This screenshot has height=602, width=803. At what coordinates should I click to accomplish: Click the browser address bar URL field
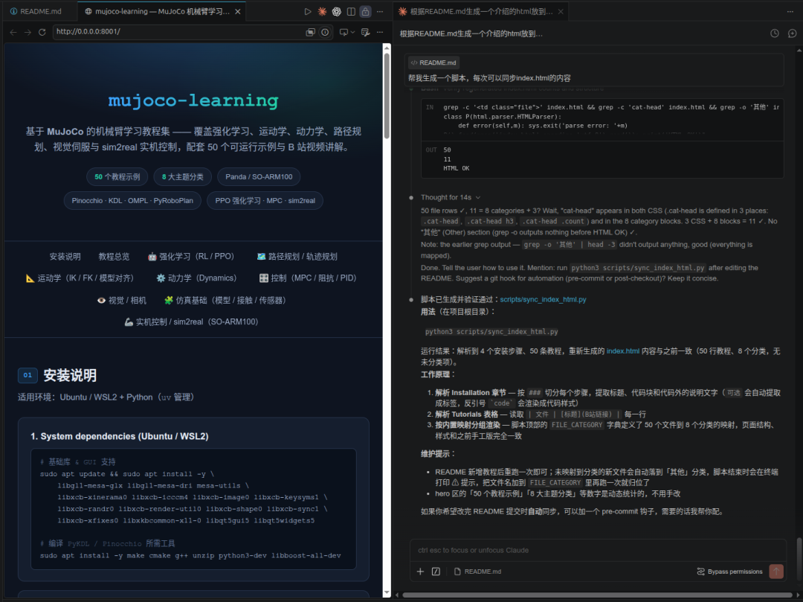(x=179, y=32)
